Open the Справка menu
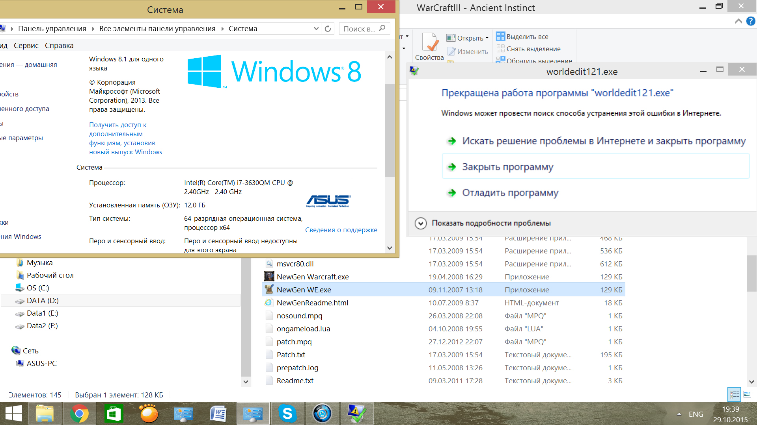Image resolution: width=757 pixels, height=425 pixels. (x=59, y=46)
